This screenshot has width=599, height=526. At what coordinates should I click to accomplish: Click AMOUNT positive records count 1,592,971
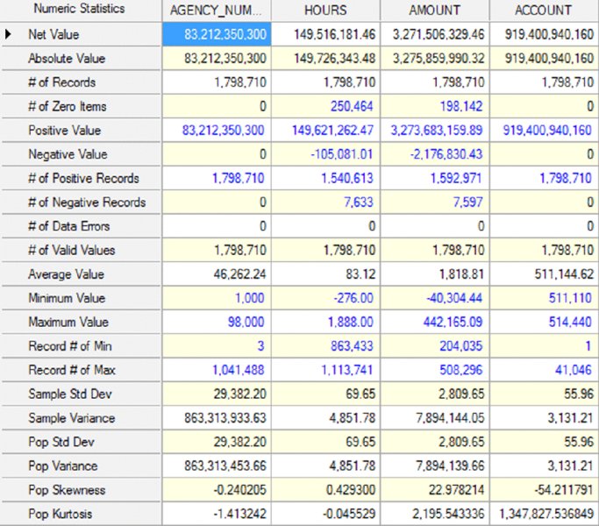pos(456,178)
